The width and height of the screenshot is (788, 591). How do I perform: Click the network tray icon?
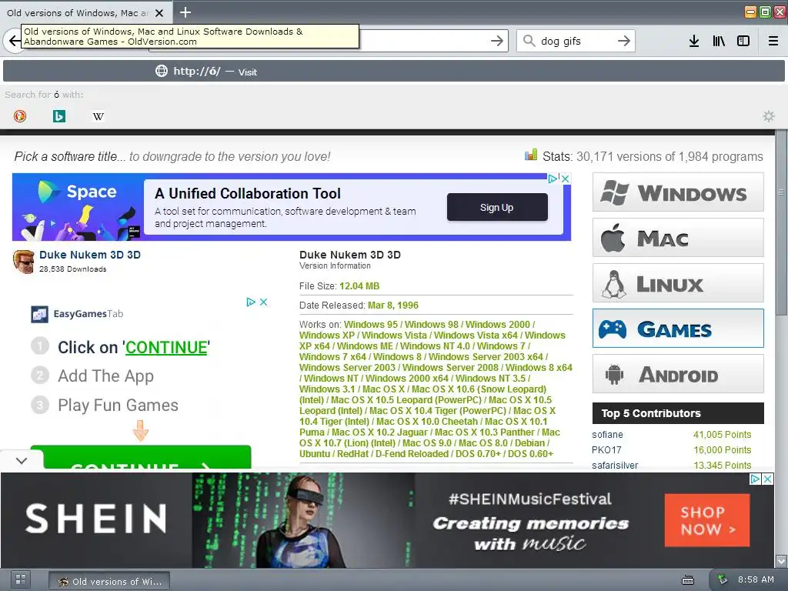click(723, 580)
